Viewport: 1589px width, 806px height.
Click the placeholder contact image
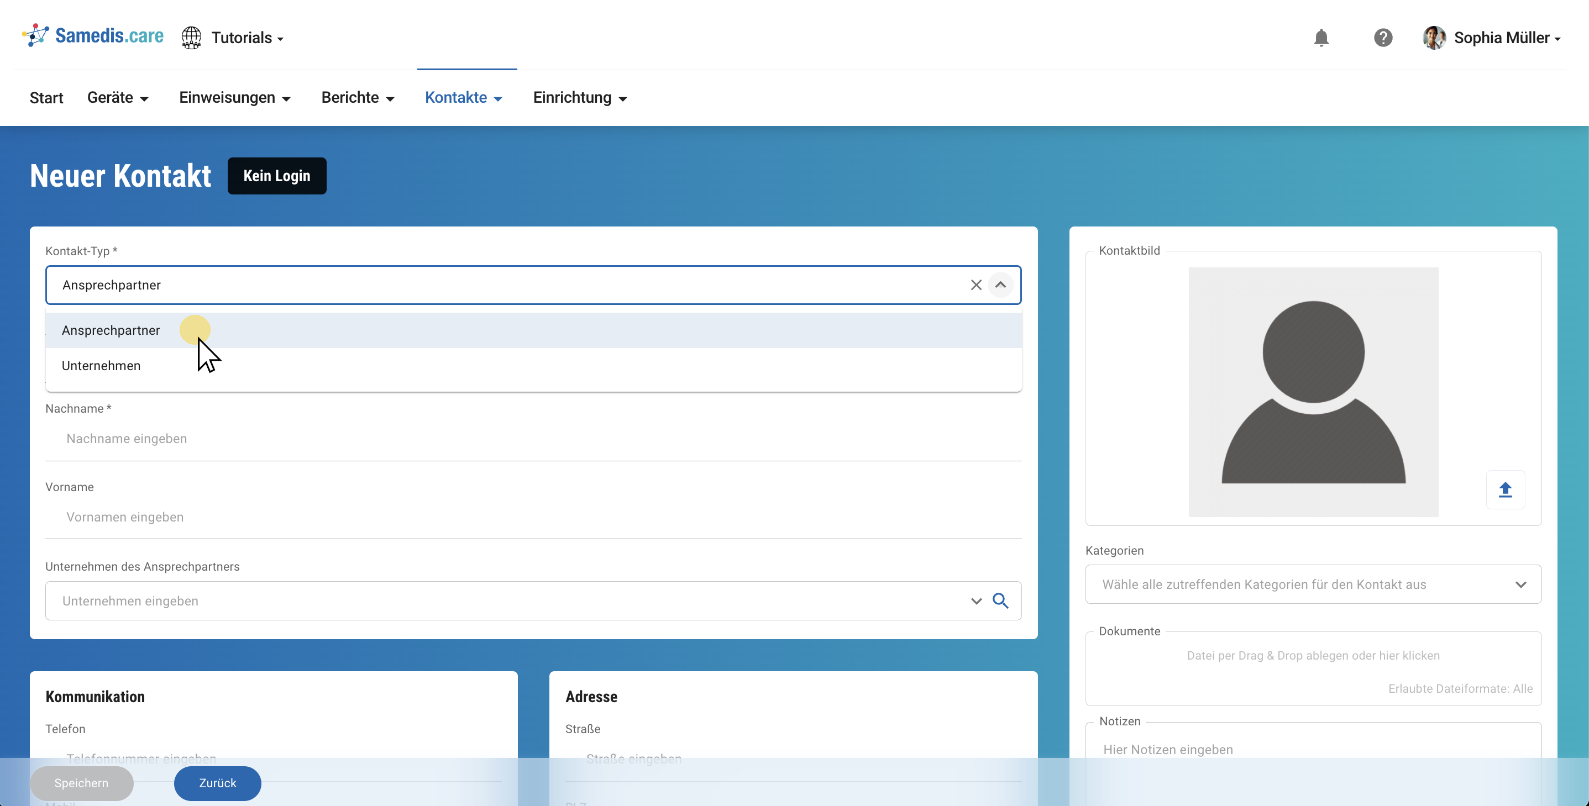[1313, 392]
